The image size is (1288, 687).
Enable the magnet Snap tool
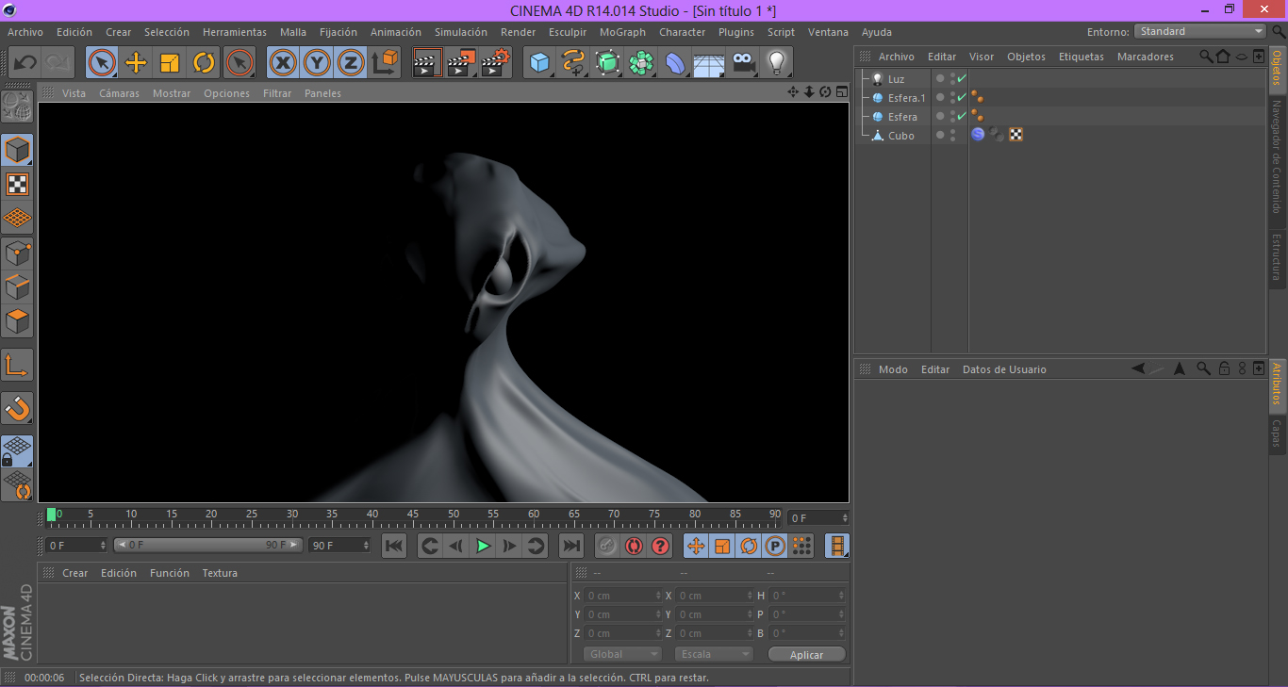coord(17,408)
